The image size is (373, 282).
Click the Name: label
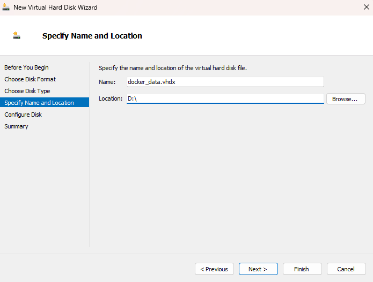click(x=107, y=82)
